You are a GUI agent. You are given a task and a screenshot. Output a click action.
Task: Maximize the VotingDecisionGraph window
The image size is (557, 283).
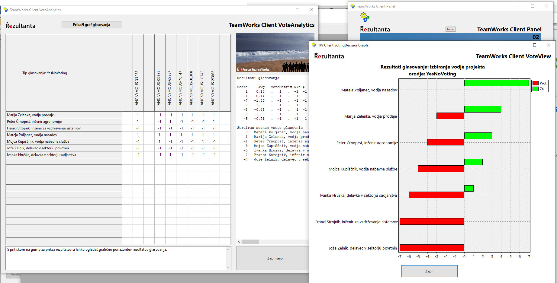click(x=535, y=45)
